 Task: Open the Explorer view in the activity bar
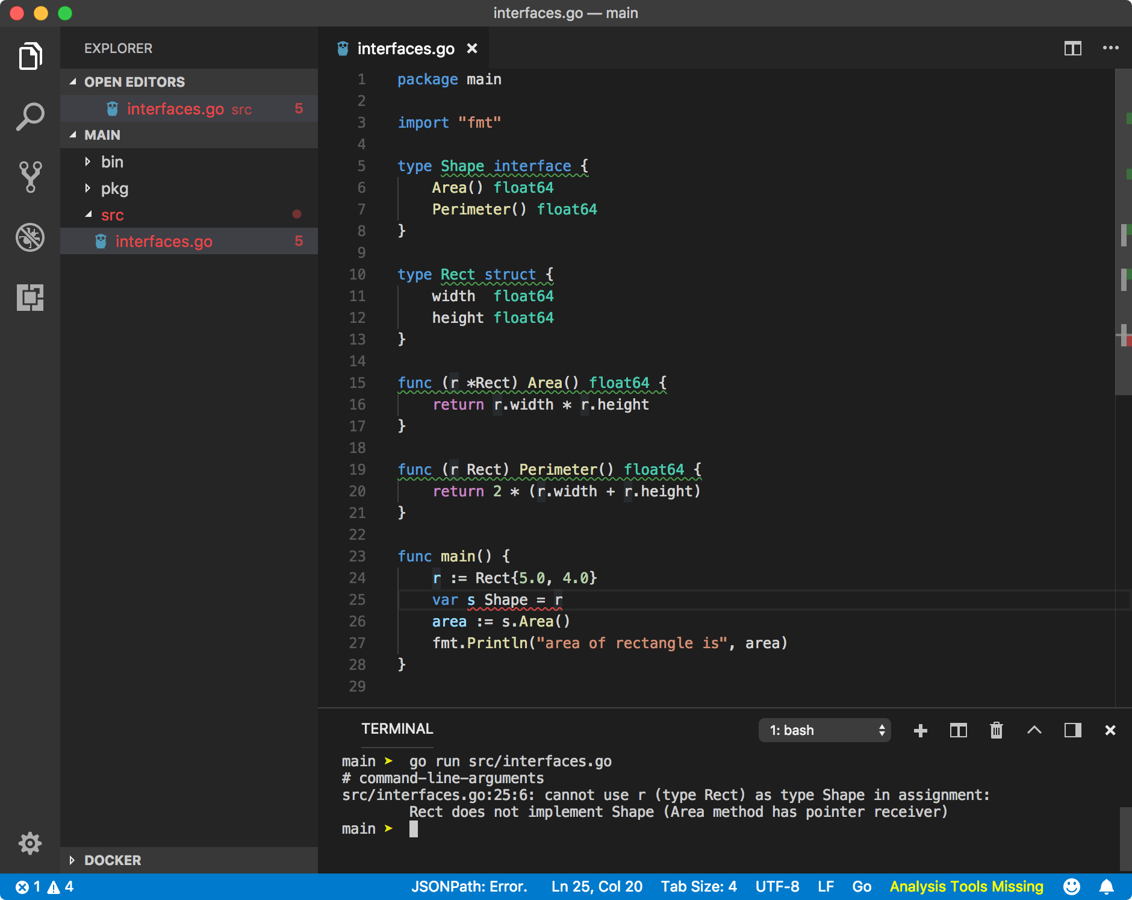point(30,56)
